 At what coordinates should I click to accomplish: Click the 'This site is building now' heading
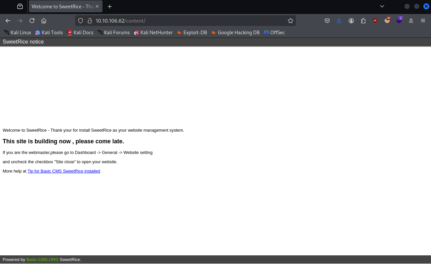pyautogui.click(x=63, y=141)
